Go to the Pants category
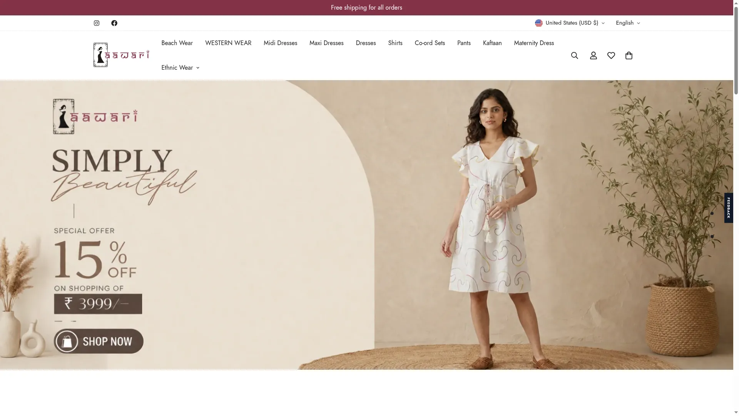The height and width of the screenshot is (416, 739). (x=464, y=43)
